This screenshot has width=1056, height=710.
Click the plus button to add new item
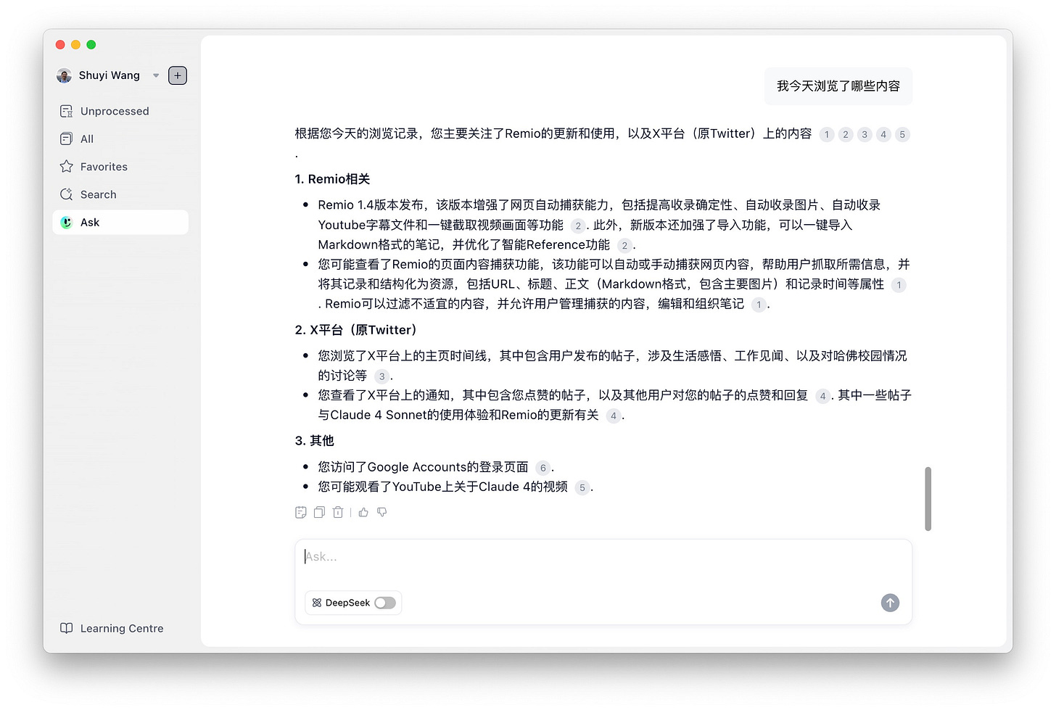pyautogui.click(x=178, y=75)
